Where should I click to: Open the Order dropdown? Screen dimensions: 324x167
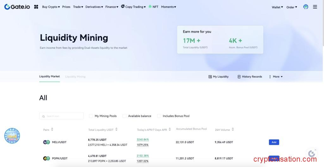[291, 7]
